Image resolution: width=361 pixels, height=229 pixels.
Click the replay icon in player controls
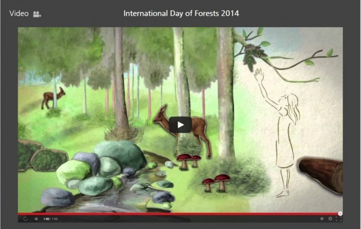click(25, 219)
